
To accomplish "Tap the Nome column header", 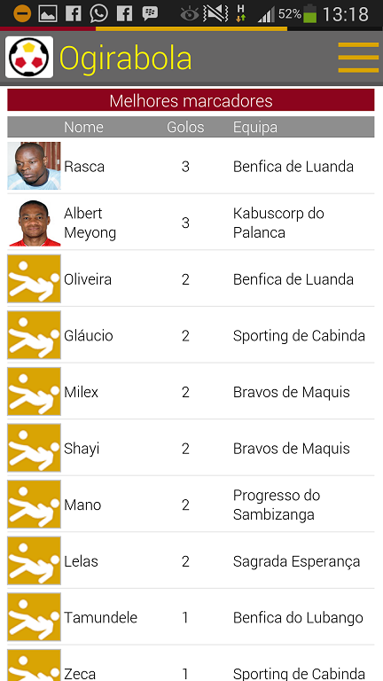I will 84,127.
